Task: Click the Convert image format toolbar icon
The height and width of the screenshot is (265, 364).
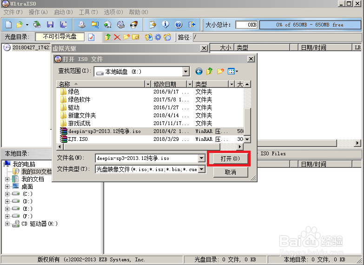Action: point(108,25)
